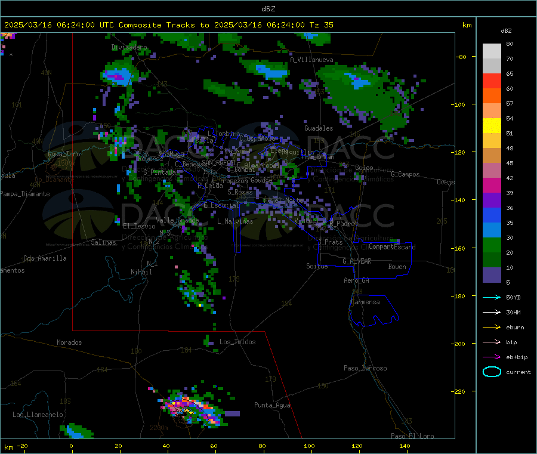Click the yellow eburn arrow in the legend

pos(492,327)
